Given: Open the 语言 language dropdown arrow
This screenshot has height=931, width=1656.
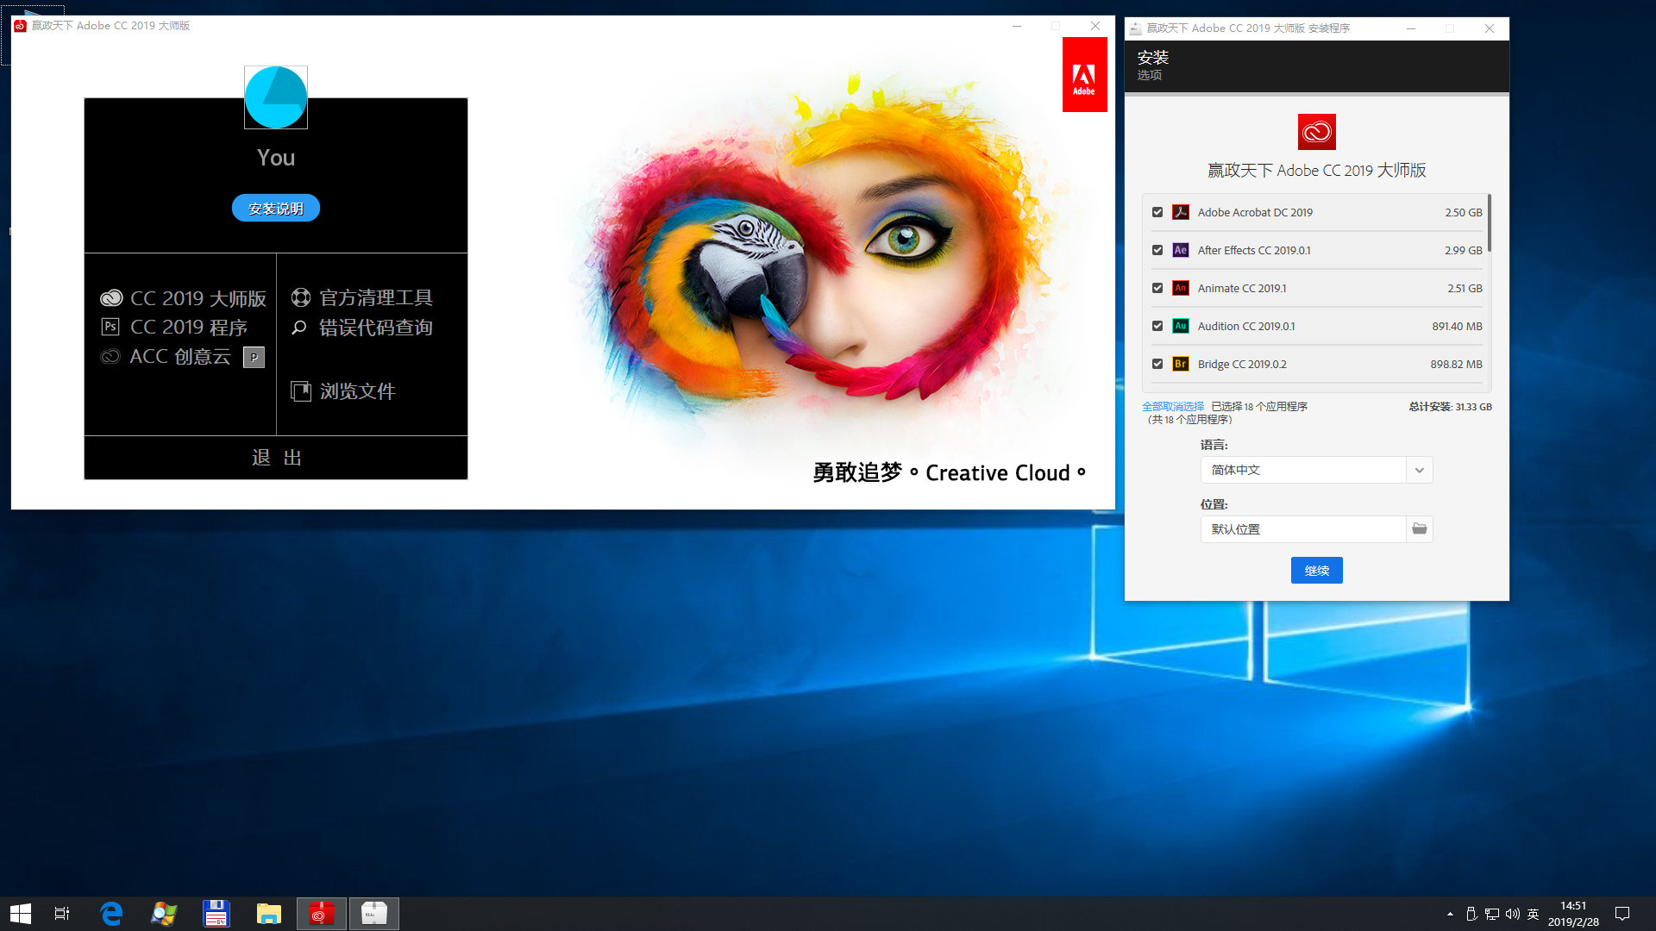Looking at the screenshot, I should tap(1420, 470).
